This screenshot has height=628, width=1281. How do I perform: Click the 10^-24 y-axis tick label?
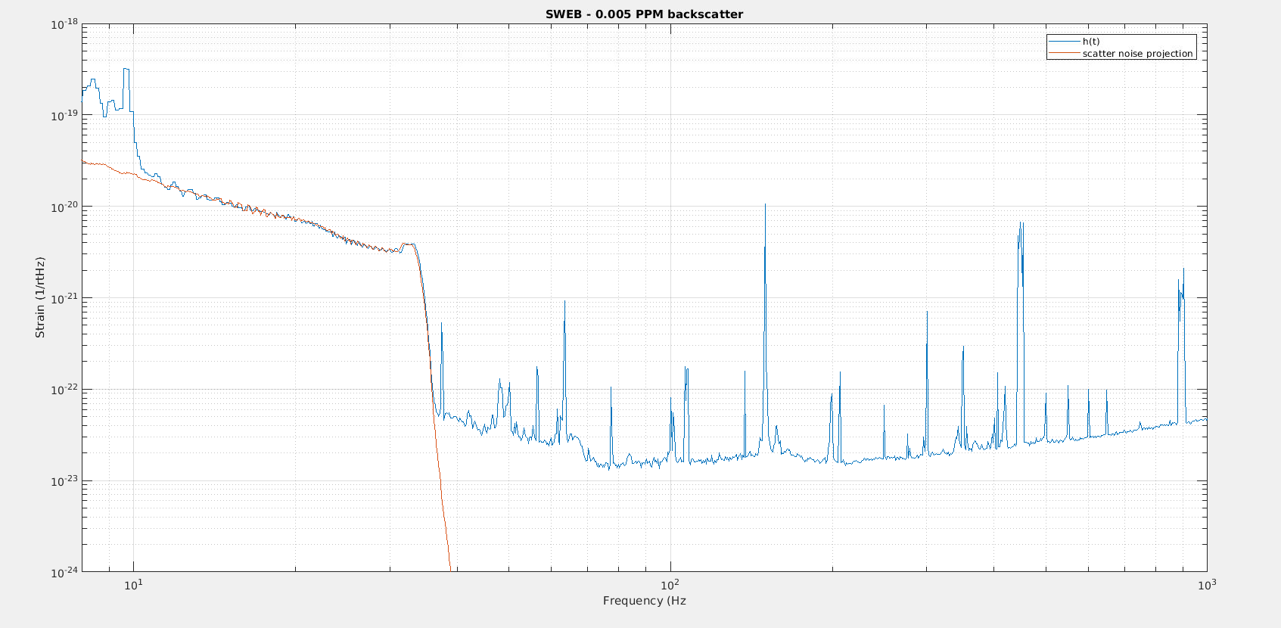[64, 572]
